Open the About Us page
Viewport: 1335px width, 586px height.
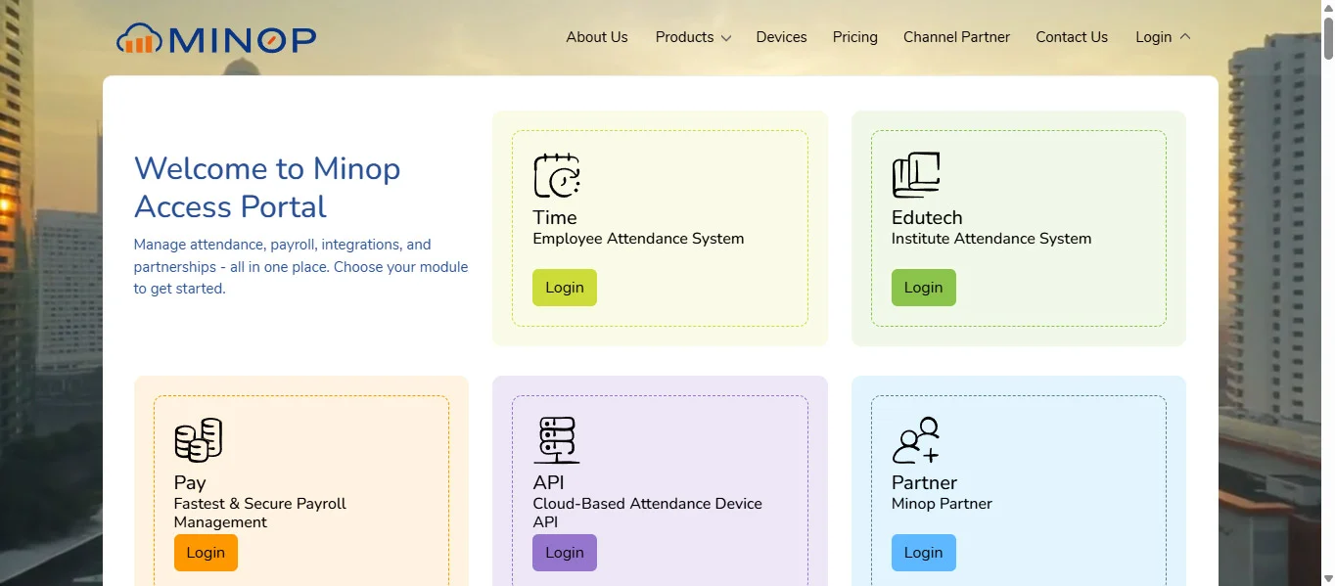click(597, 37)
